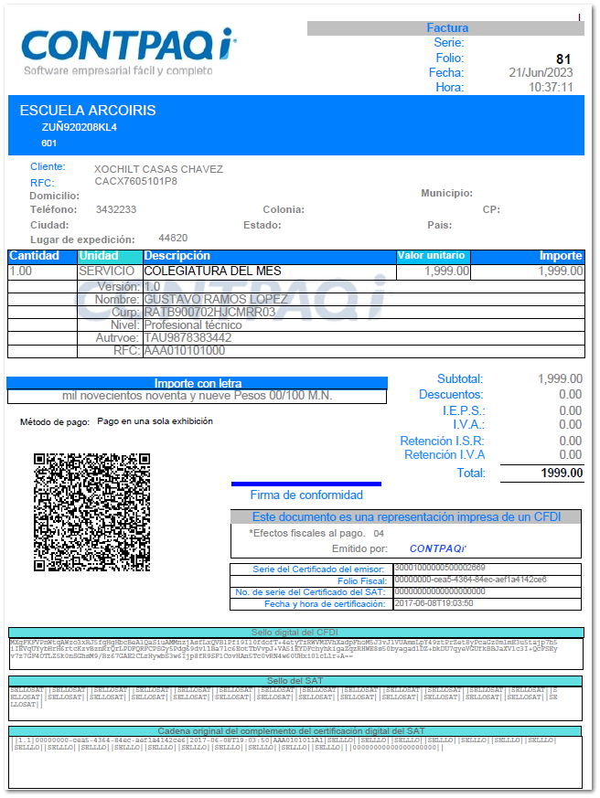
Task: Click the Subtotal label
Action: pyautogui.click(x=460, y=379)
